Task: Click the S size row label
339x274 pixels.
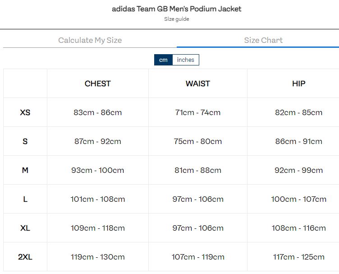Action: click(x=25, y=141)
